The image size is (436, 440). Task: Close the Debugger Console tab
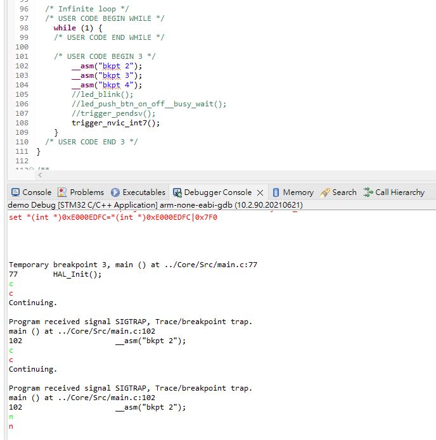260,193
